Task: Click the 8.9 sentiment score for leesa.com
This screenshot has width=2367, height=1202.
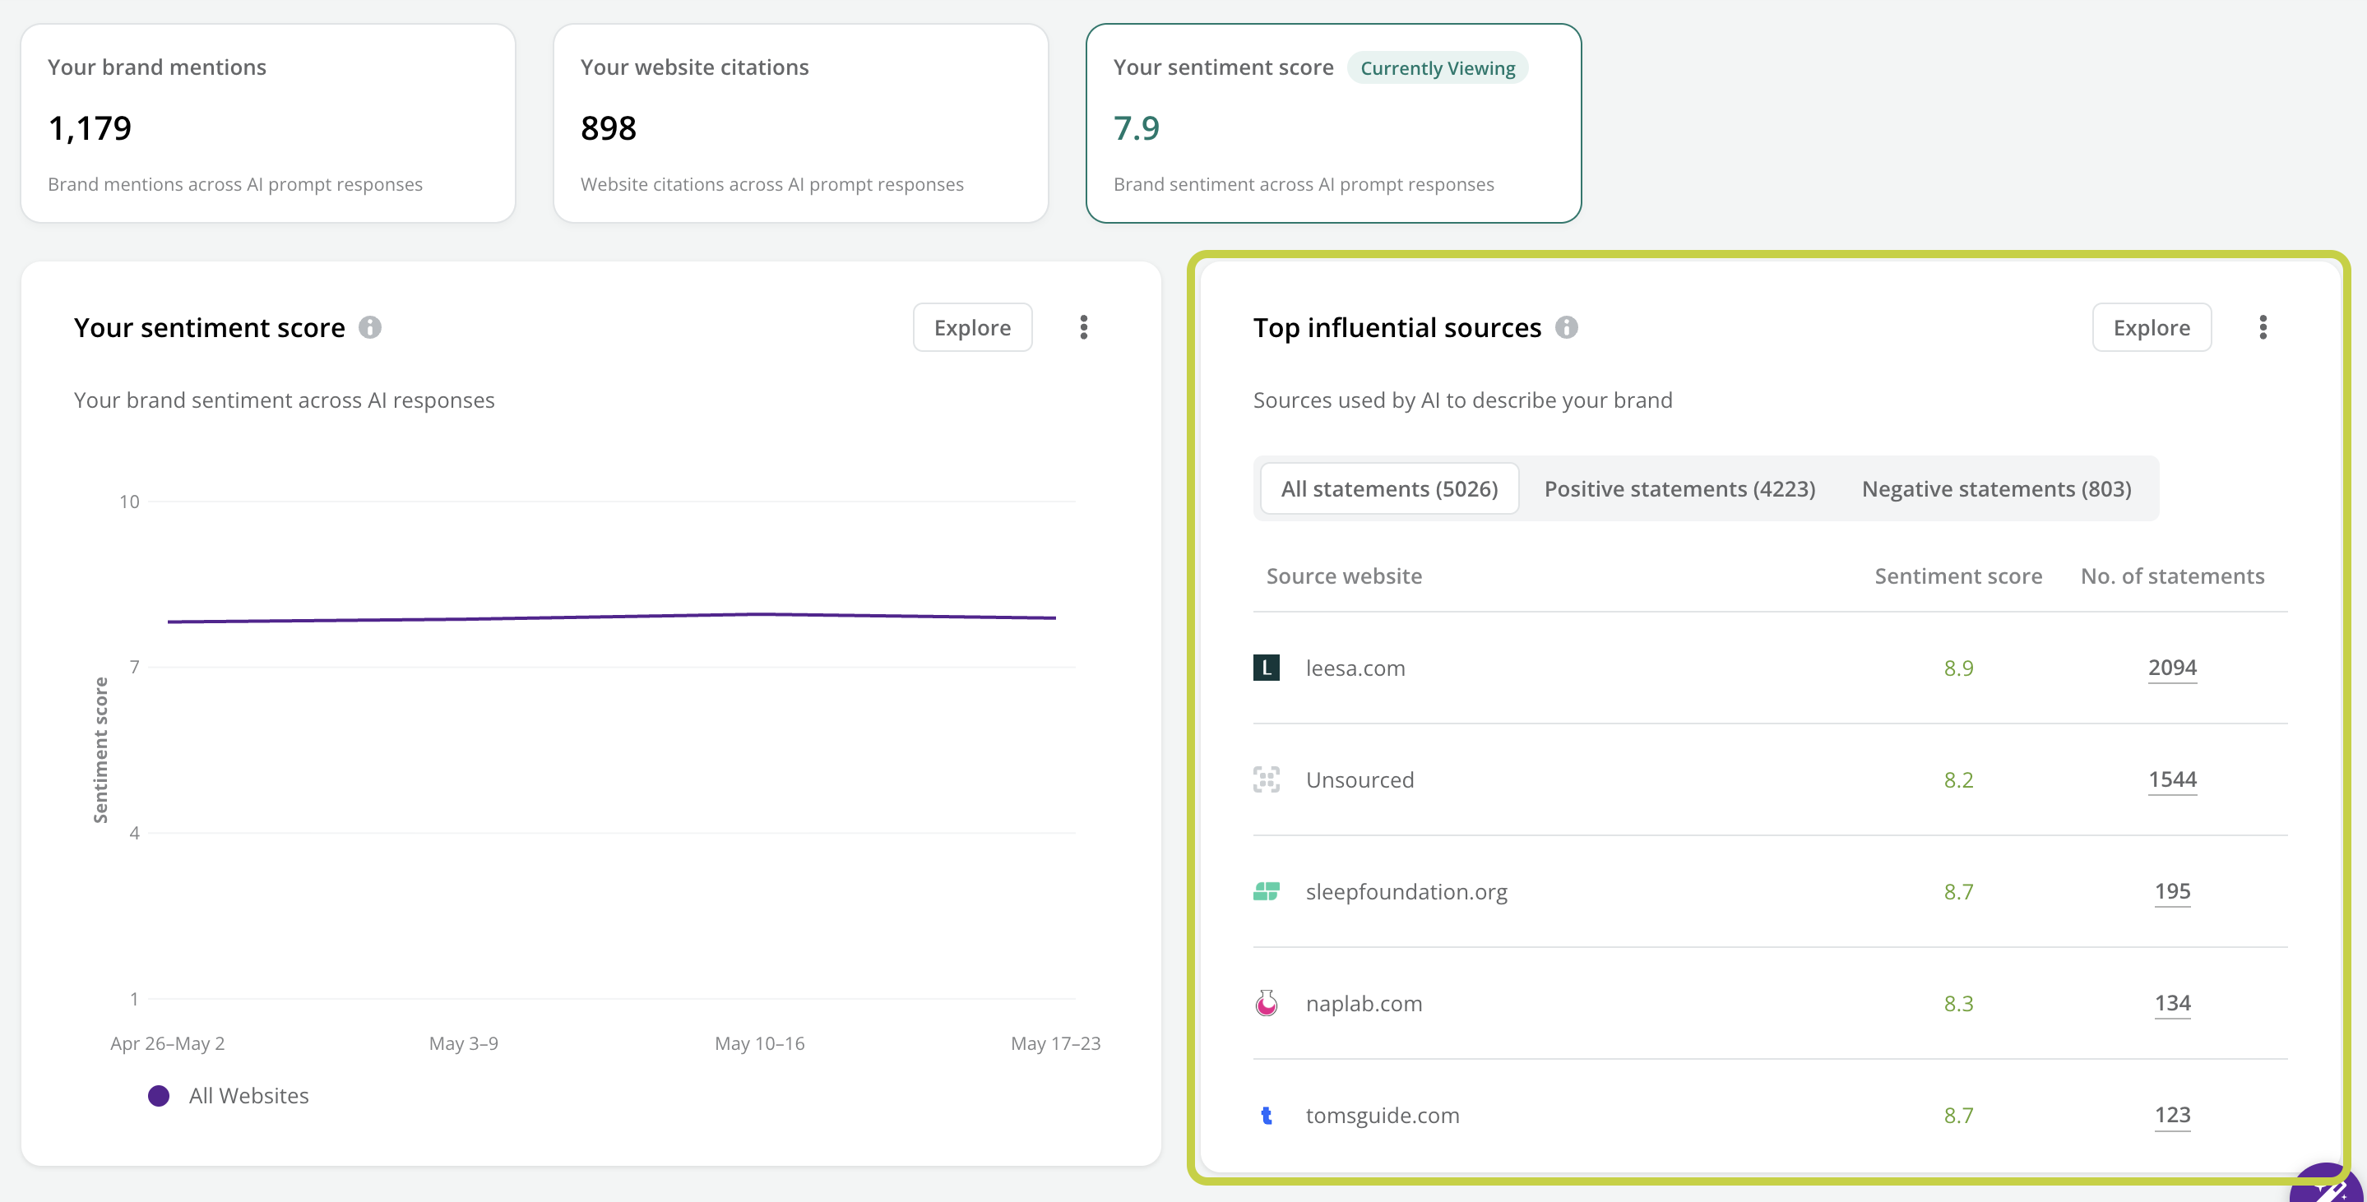Action: pyautogui.click(x=1958, y=668)
